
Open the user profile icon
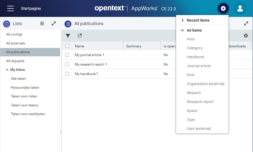click(240, 8)
